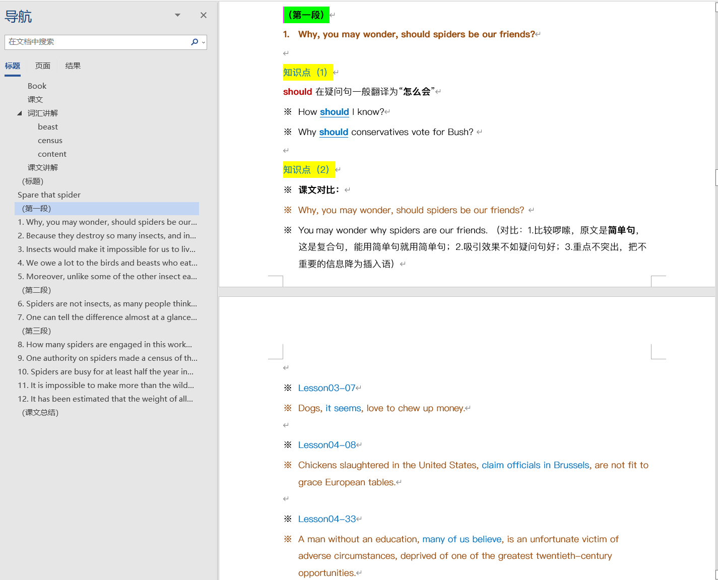Screen dimensions: 718x580
Task: Select the (第二段) heading
Action: (x=36, y=290)
